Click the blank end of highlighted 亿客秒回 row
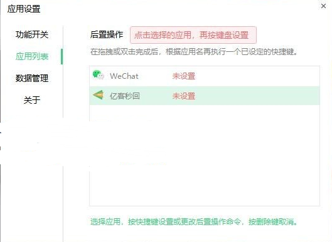The width and height of the screenshot is (332, 242). 257,96
